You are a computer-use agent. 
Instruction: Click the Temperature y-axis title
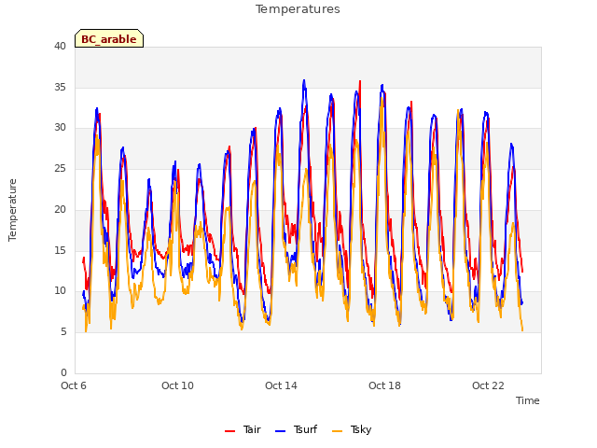point(12,210)
